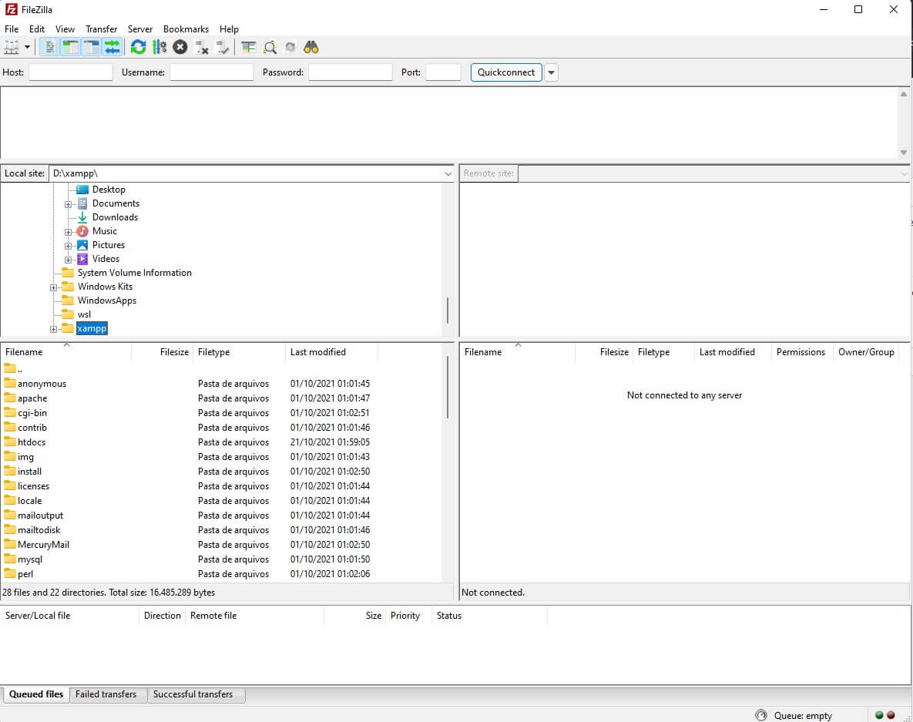Sort remote list by Permissions column

[801, 352]
